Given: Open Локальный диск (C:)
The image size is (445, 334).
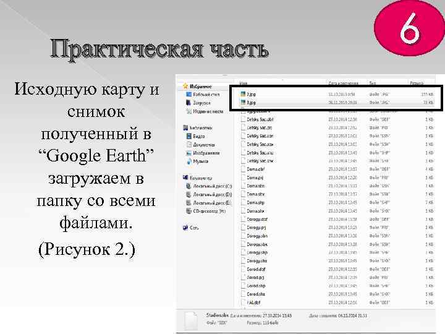Looking at the screenshot, I should (213, 186).
